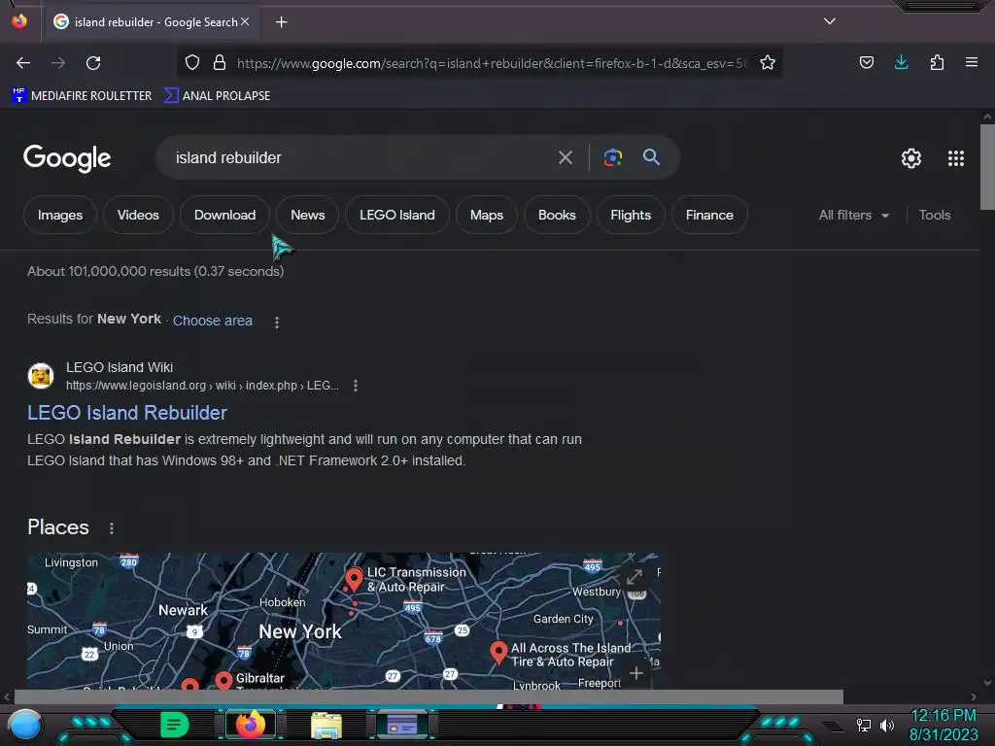Open the Firefox hamburger application menu
This screenshot has height=746, width=995.
click(x=972, y=62)
